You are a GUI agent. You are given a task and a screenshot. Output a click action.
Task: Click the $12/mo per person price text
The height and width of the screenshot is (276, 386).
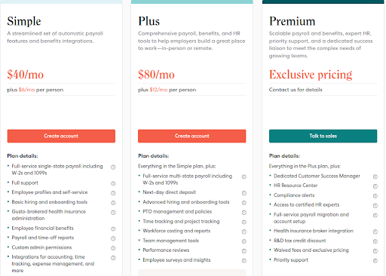[173, 90]
